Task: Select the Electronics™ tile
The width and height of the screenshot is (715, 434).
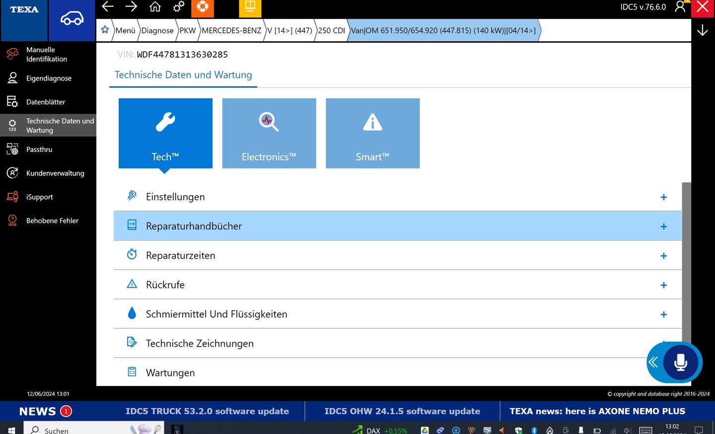Action: point(269,133)
